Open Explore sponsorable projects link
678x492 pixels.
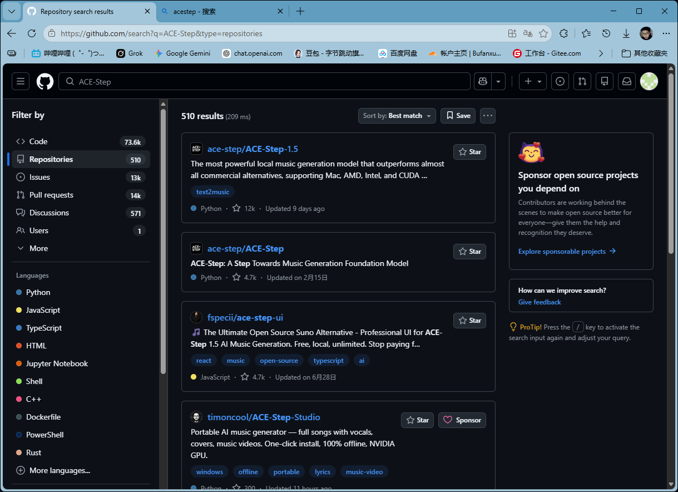pyautogui.click(x=567, y=252)
